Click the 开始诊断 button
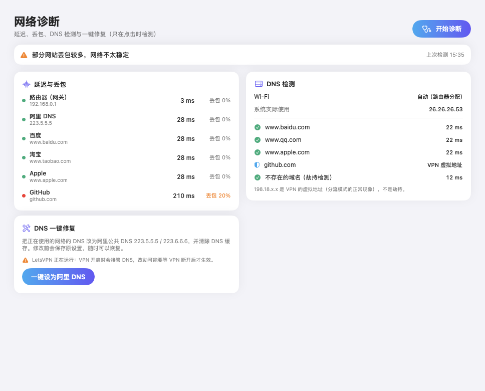The image size is (485, 391). 441,29
